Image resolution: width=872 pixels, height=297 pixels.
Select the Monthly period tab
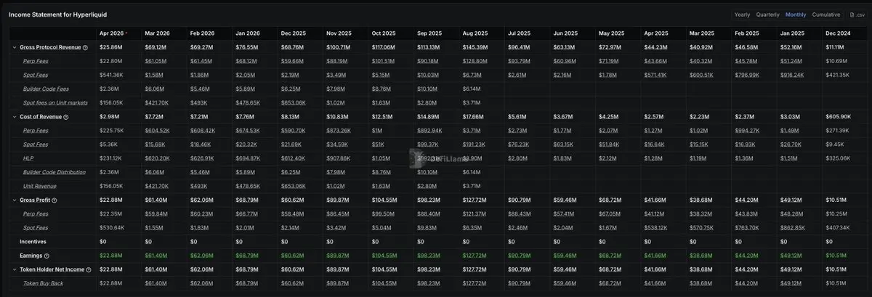(796, 15)
